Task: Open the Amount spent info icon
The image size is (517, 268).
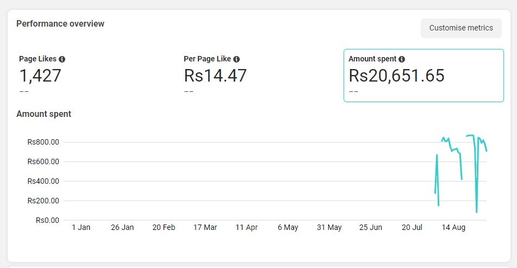Action: click(402, 59)
